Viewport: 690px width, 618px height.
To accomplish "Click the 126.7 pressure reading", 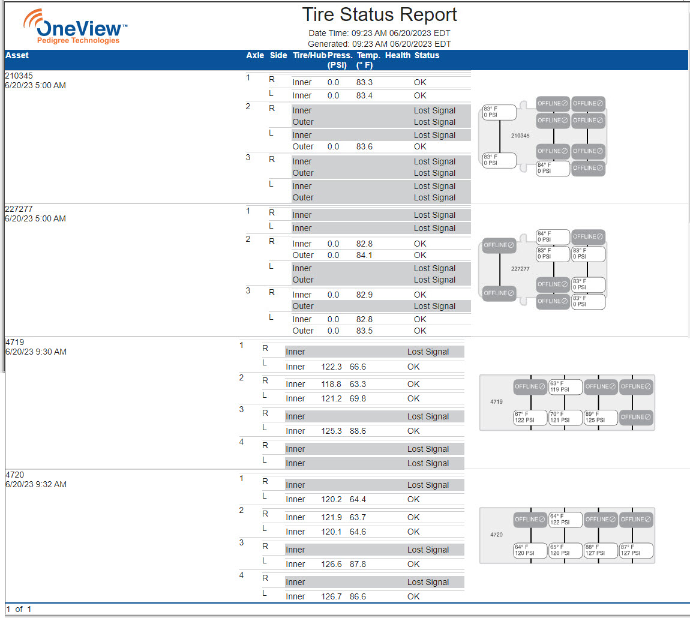I will click(x=331, y=597).
